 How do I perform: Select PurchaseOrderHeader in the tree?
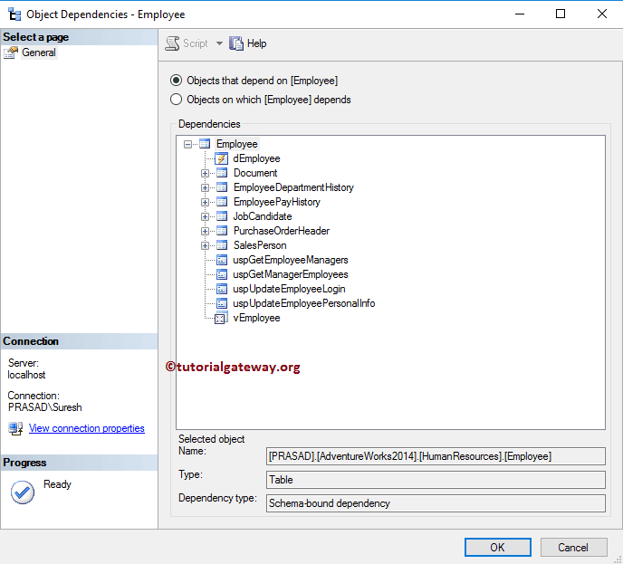282,231
